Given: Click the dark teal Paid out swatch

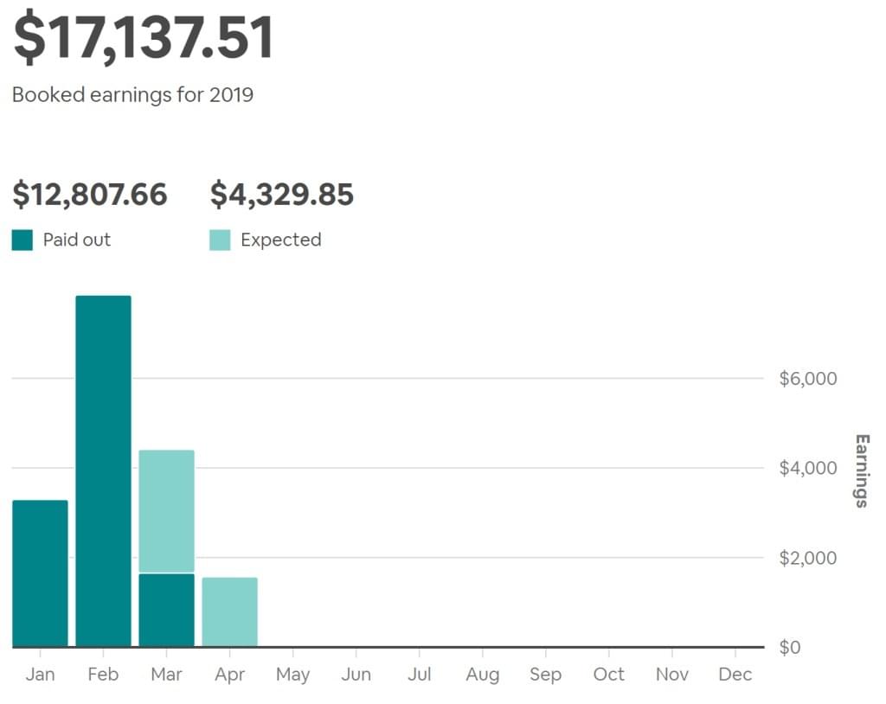Looking at the screenshot, I should point(22,240).
